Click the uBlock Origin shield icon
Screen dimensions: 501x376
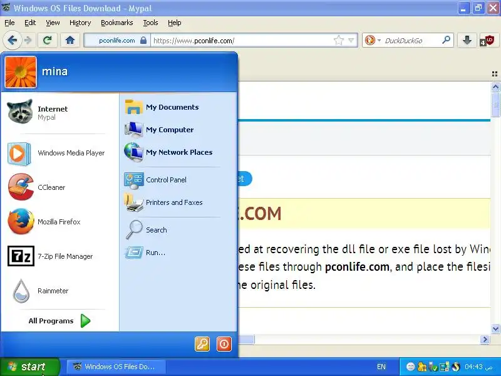click(x=487, y=41)
